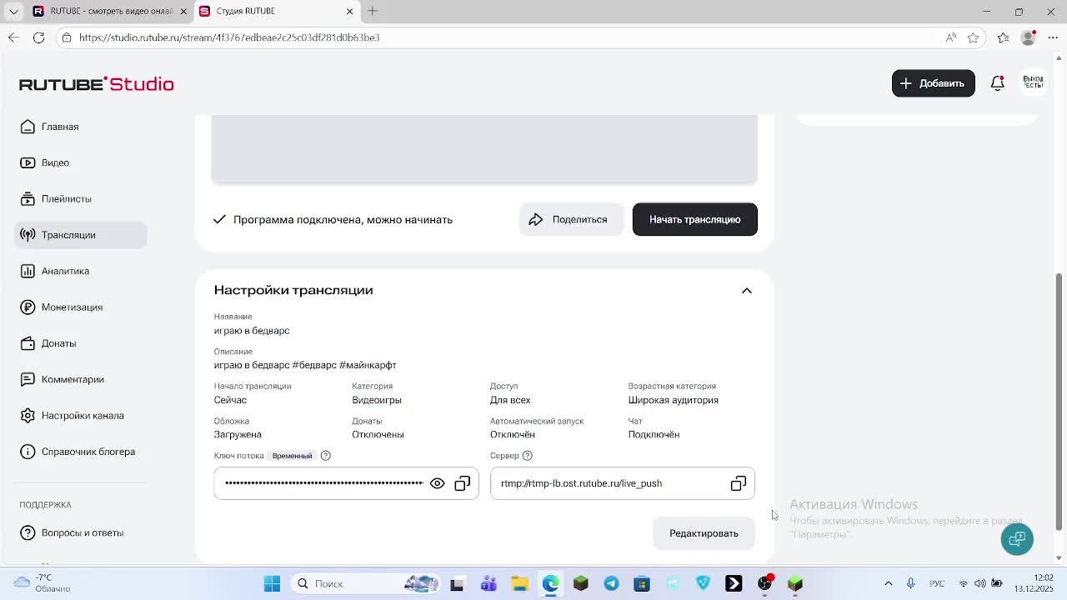Image resolution: width=1067 pixels, height=600 pixels.
Task: Click the Временный key label
Action: tap(292, 456)
